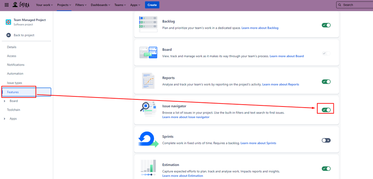Click the Issue navigator magnifier illustration

click(x=148, y=109)
